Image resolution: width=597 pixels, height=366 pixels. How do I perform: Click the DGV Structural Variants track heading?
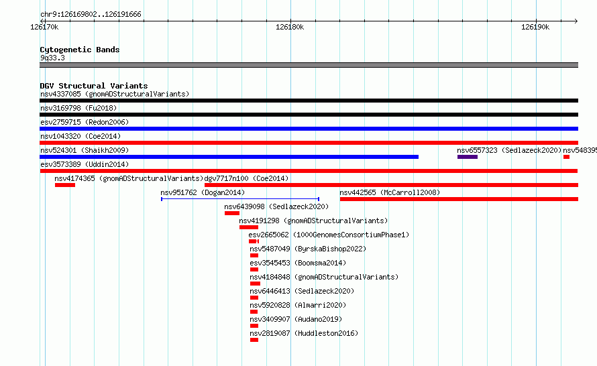point(94,86)
